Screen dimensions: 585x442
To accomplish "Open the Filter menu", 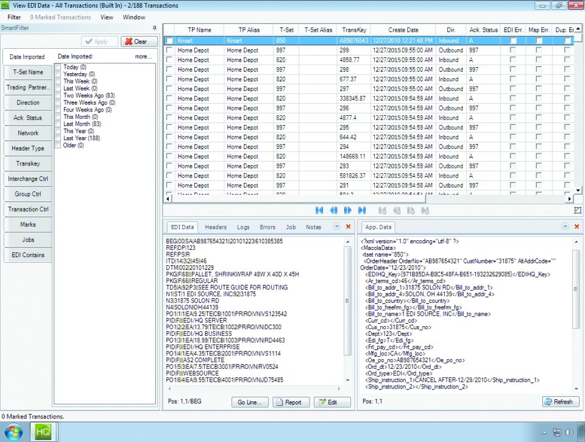I will (14, 17).
